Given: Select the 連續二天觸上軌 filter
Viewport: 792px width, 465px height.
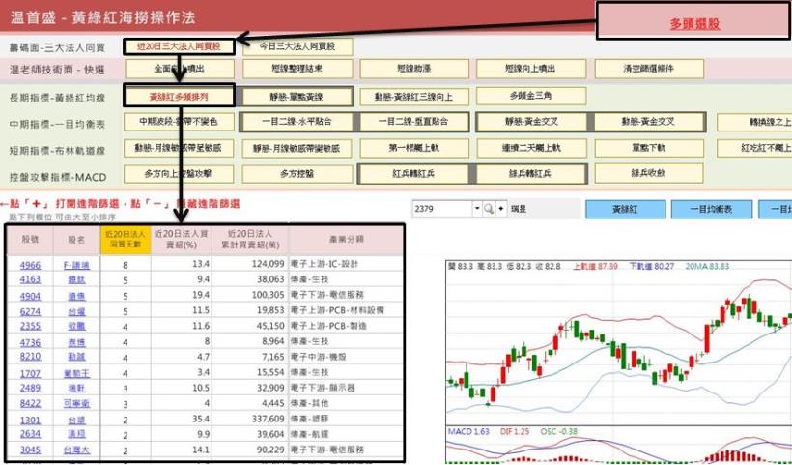Looking at the screenshot, I should click(x=531, y=148).
